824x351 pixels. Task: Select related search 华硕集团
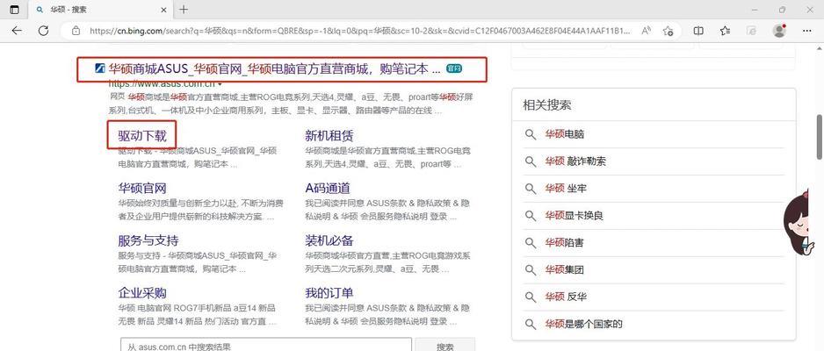(564, 269)
